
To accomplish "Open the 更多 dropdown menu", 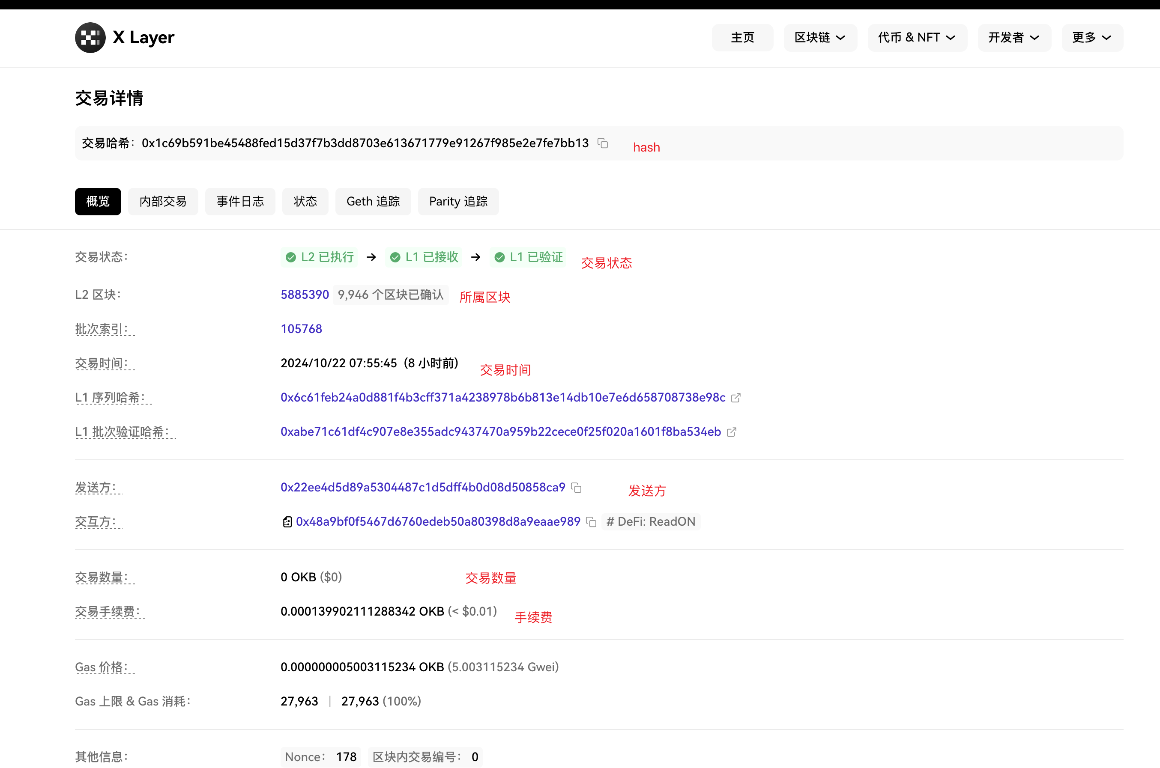I will click(x=1091, y=37).
